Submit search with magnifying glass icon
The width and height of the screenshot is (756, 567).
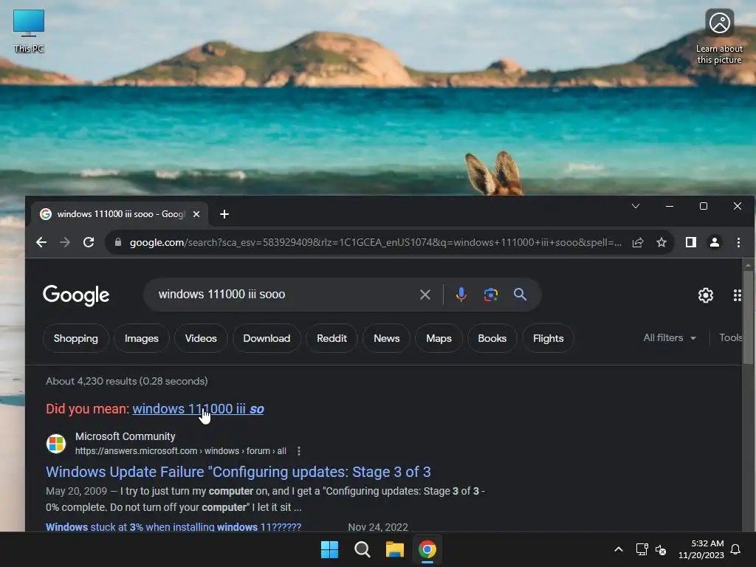[520, 294]
